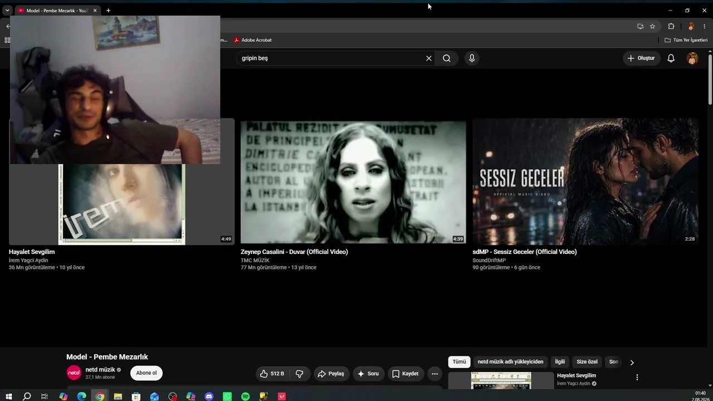Open YouTube notifications bell
Screen dimensions: 713x401
[x=671, y=58]
